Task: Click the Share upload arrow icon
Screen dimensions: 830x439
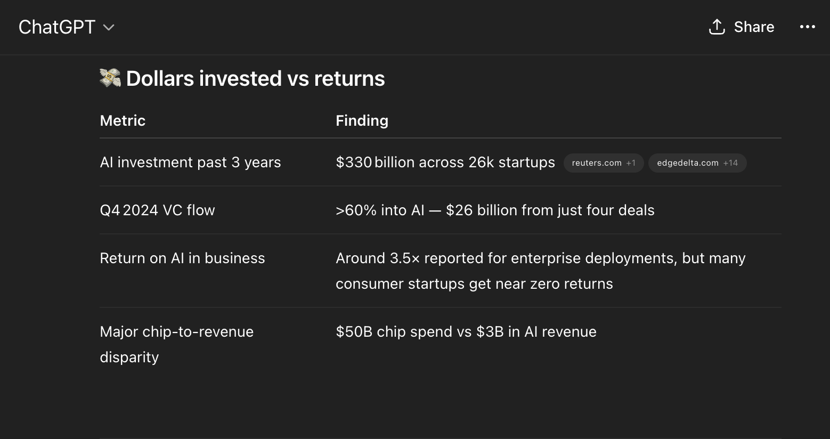Action: pyautogui.click(x=717, y=27)
